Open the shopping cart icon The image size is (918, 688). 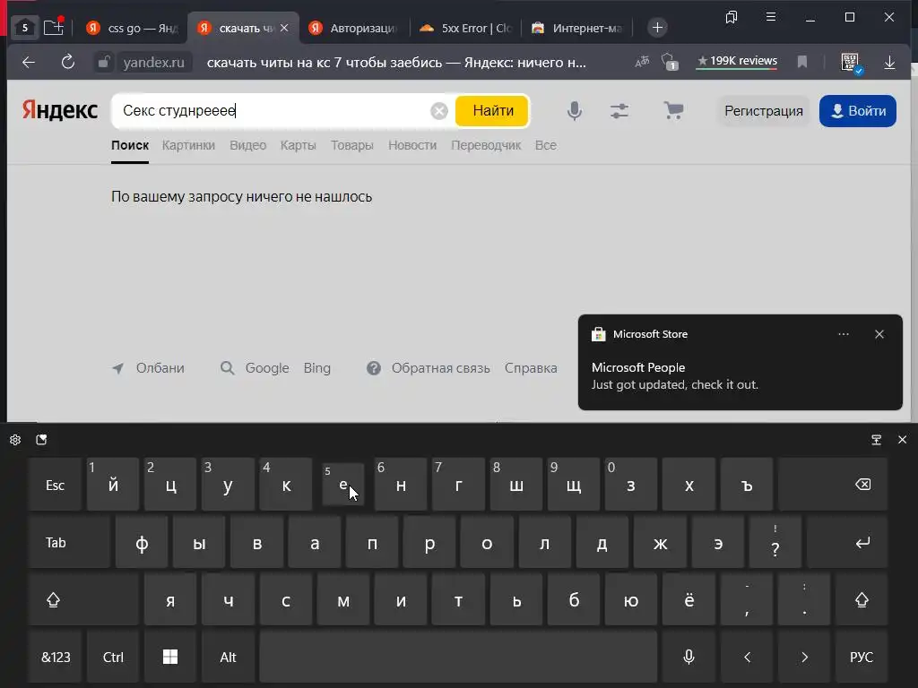tap(673, 110)
